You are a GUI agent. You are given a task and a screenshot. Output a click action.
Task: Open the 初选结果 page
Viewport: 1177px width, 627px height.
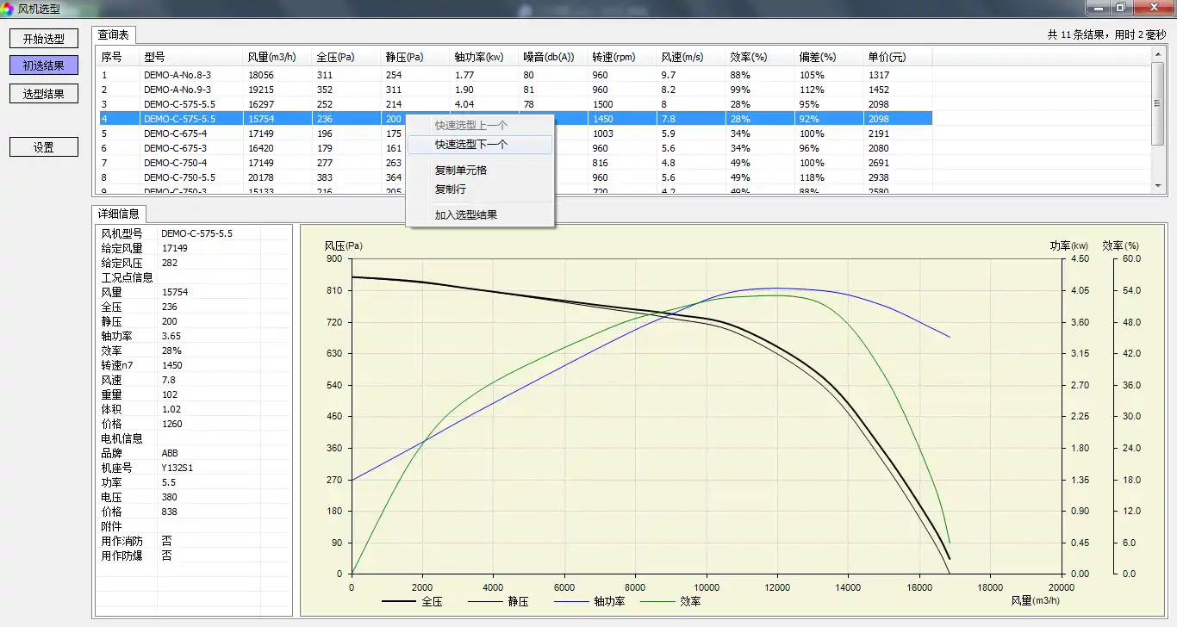pyautogui.click(x=43, y=65)
